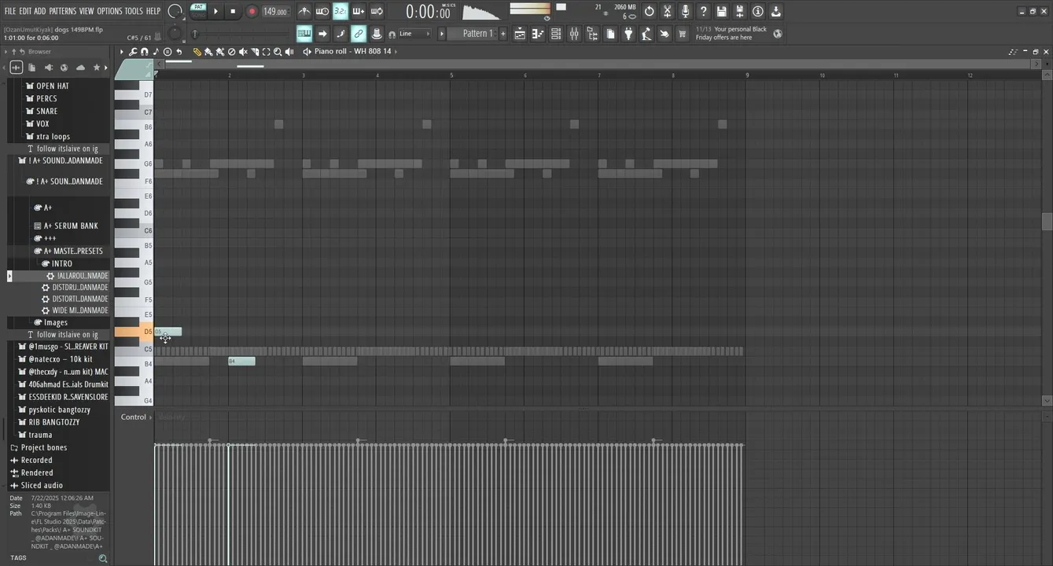Open the OPTIONS menu
Viewport: 1053px width, 566px height.
tap(109, 11)
